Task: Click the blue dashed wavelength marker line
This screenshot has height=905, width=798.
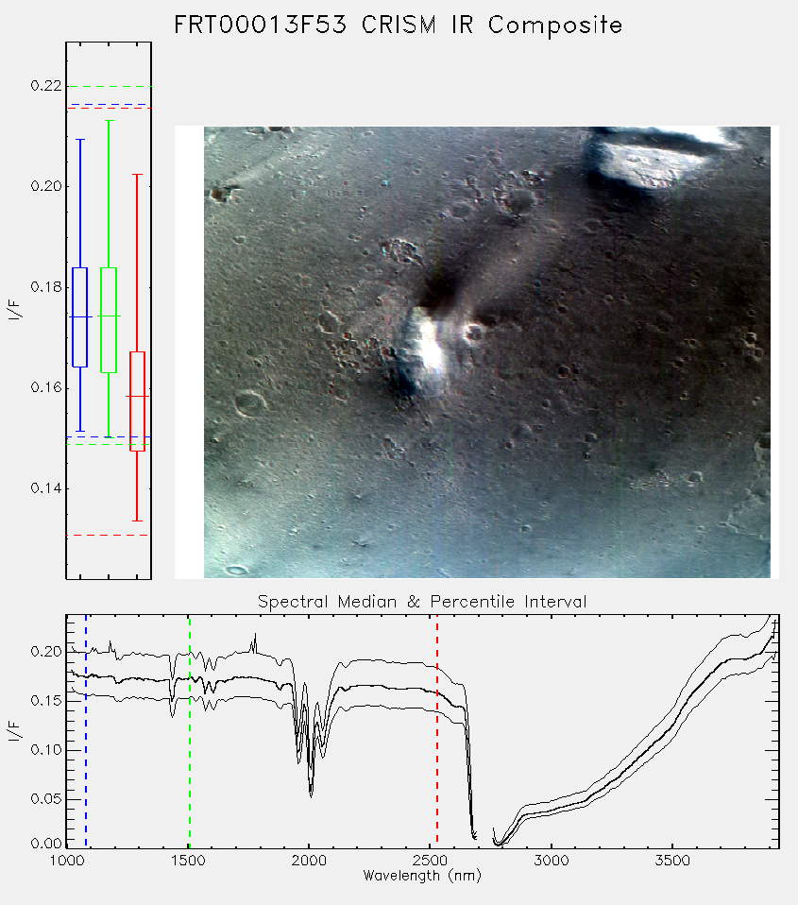Action: (86, 731)
